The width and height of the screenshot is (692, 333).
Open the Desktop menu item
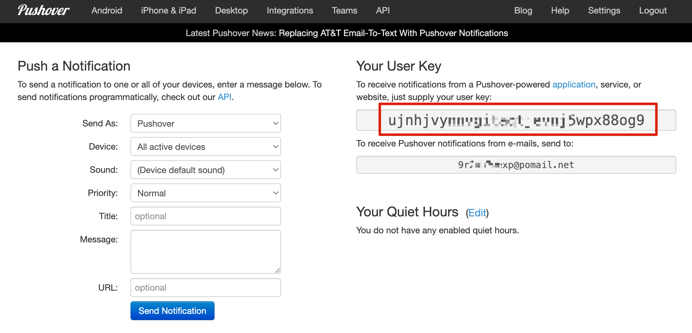[x=232, y=11]
